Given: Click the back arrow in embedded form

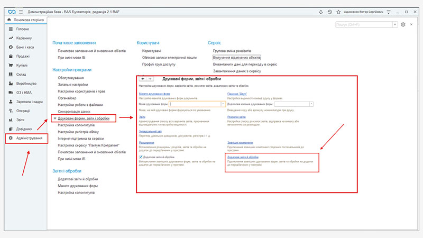Looking at the screenshot, I should tap(142, 79).
